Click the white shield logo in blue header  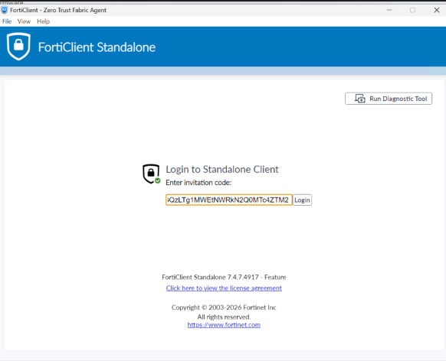pyautogui.click(x=18, y=46)
